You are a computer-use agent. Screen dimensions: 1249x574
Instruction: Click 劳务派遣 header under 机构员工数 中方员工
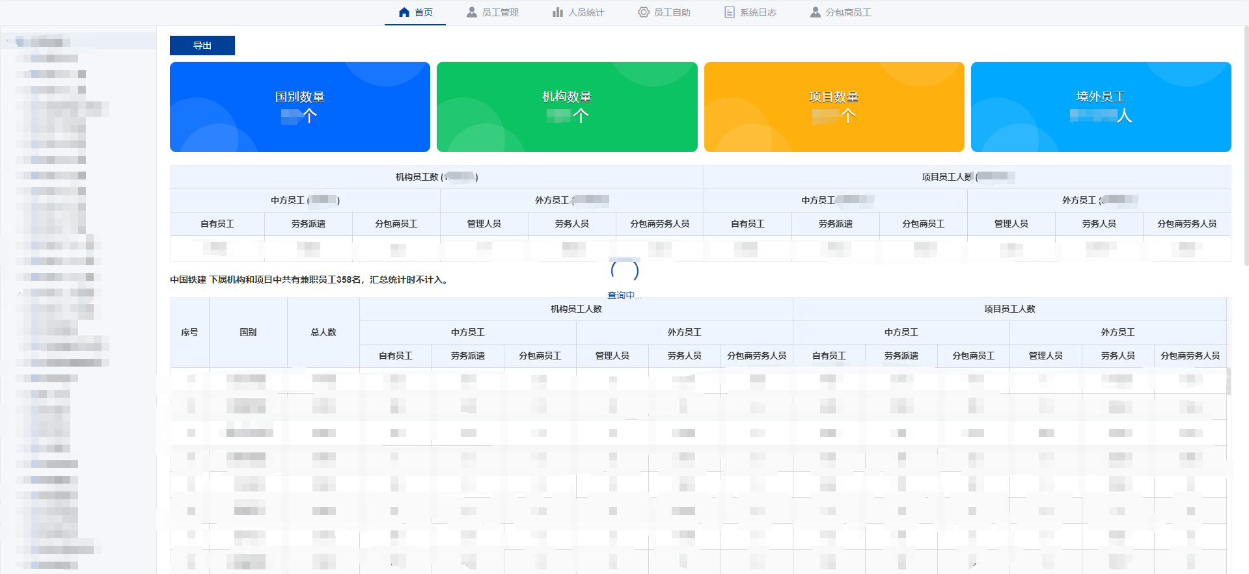click(309, 224)
